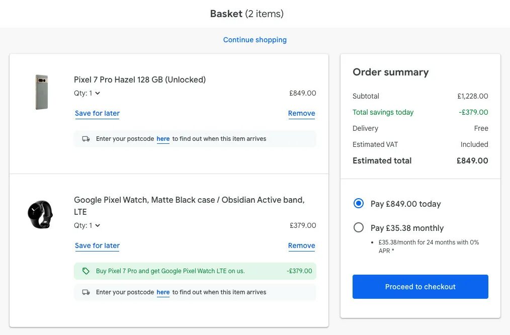This screenshot has height=335, width=510.
Task: Select the Pay £35.38 monthly option
Action: (359, 228)
